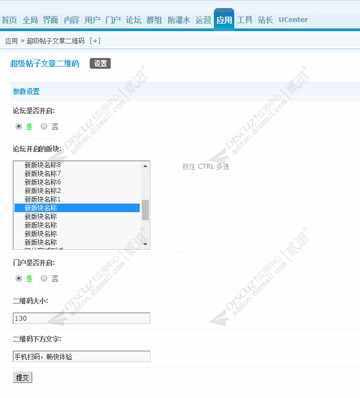Select 否 for 论坛是否开启

tap(44, 126)
